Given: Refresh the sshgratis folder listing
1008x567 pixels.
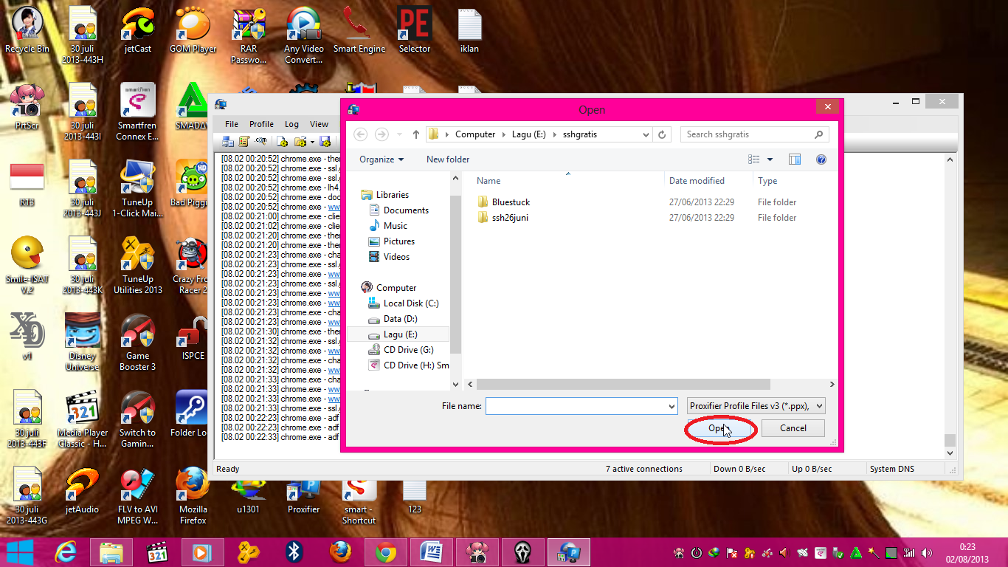Looking at the screenshot, I should (x=662, y=134).
